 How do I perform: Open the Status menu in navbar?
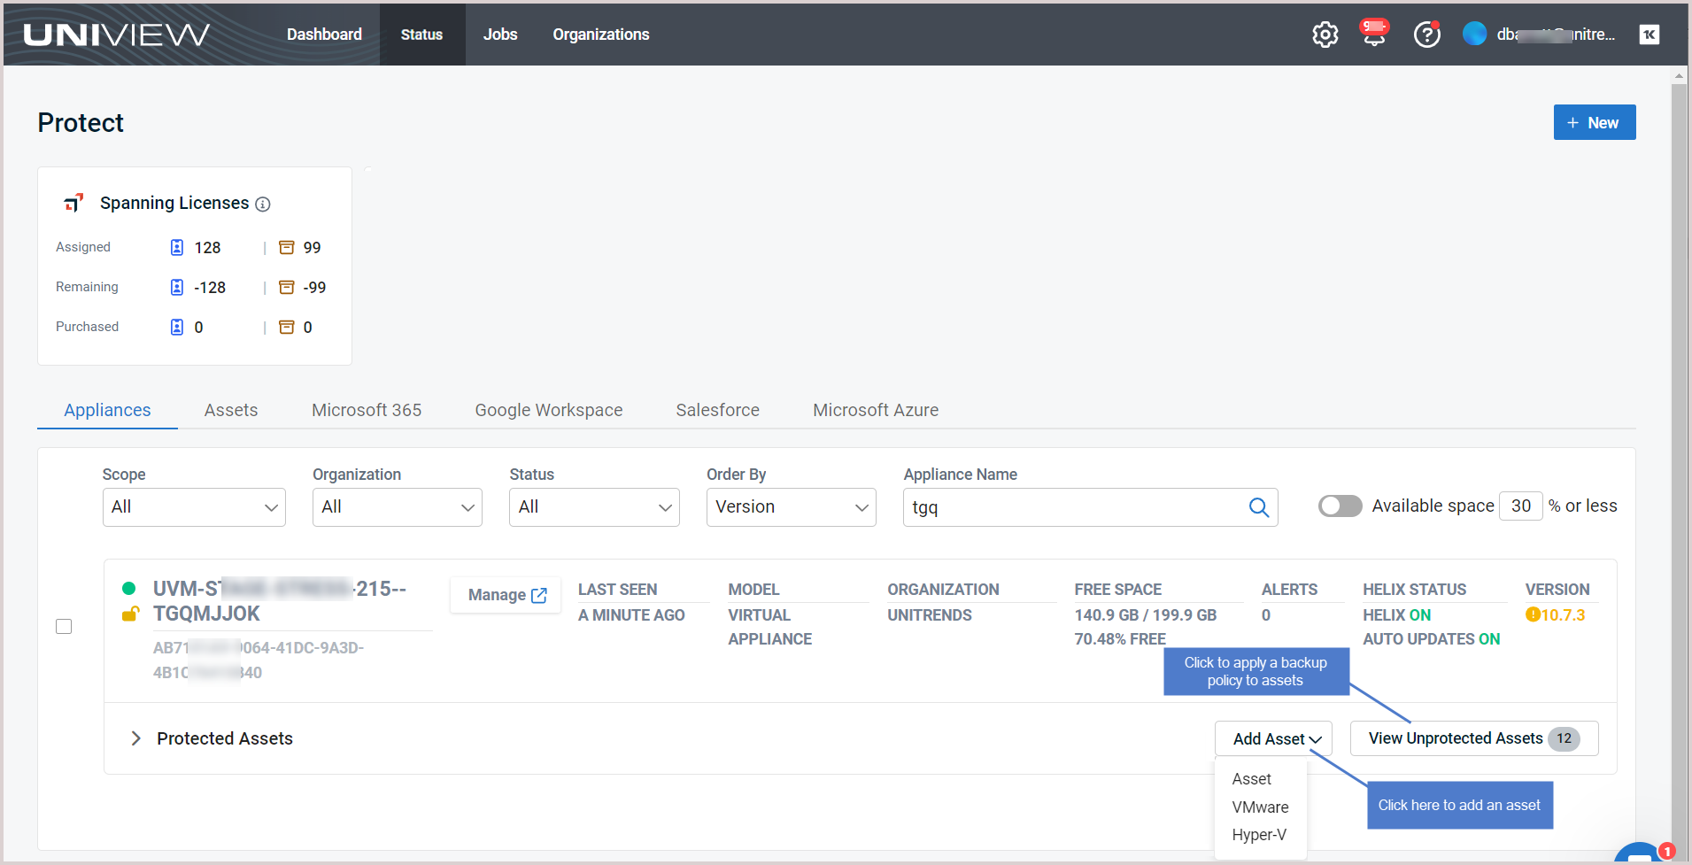[421, 35]
